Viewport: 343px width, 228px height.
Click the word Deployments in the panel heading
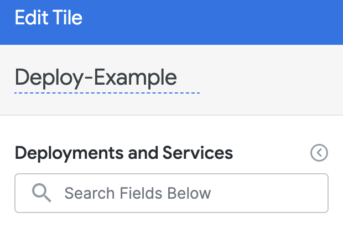(x=69, y=153)
